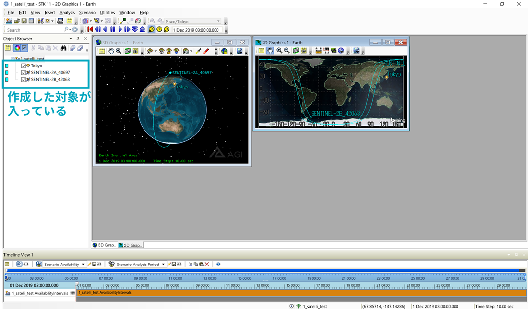Step animation forward one frame
This screenshot has height=309, width=528.
(x=127, y=30)
